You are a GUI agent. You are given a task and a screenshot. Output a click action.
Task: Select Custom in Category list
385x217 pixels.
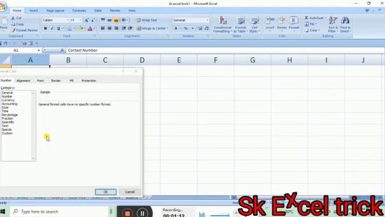click(x=7, y=133)
